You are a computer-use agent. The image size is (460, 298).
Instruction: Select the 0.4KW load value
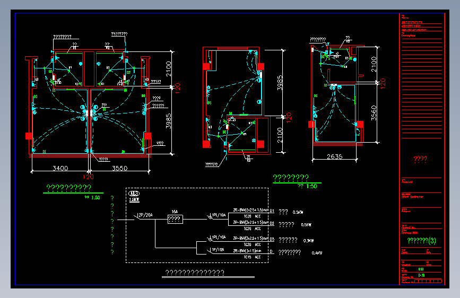click(317, 253)
